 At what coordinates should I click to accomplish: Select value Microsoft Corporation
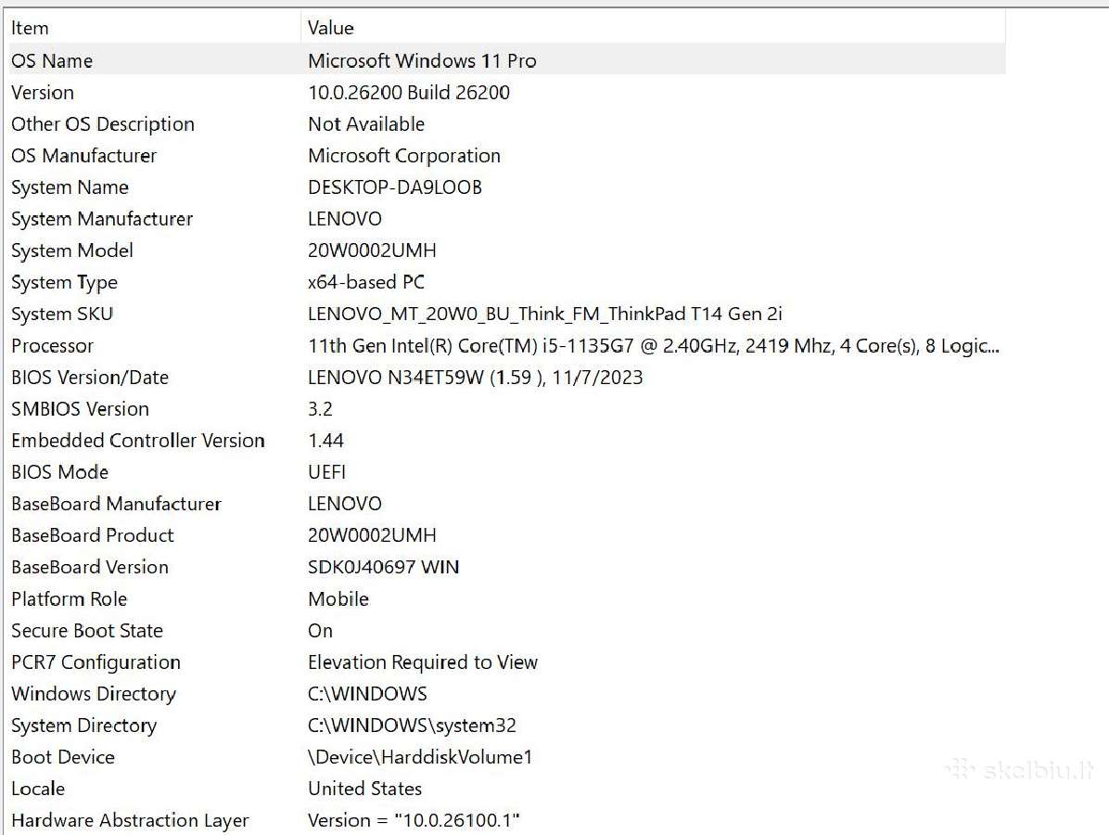coord(404,156)
